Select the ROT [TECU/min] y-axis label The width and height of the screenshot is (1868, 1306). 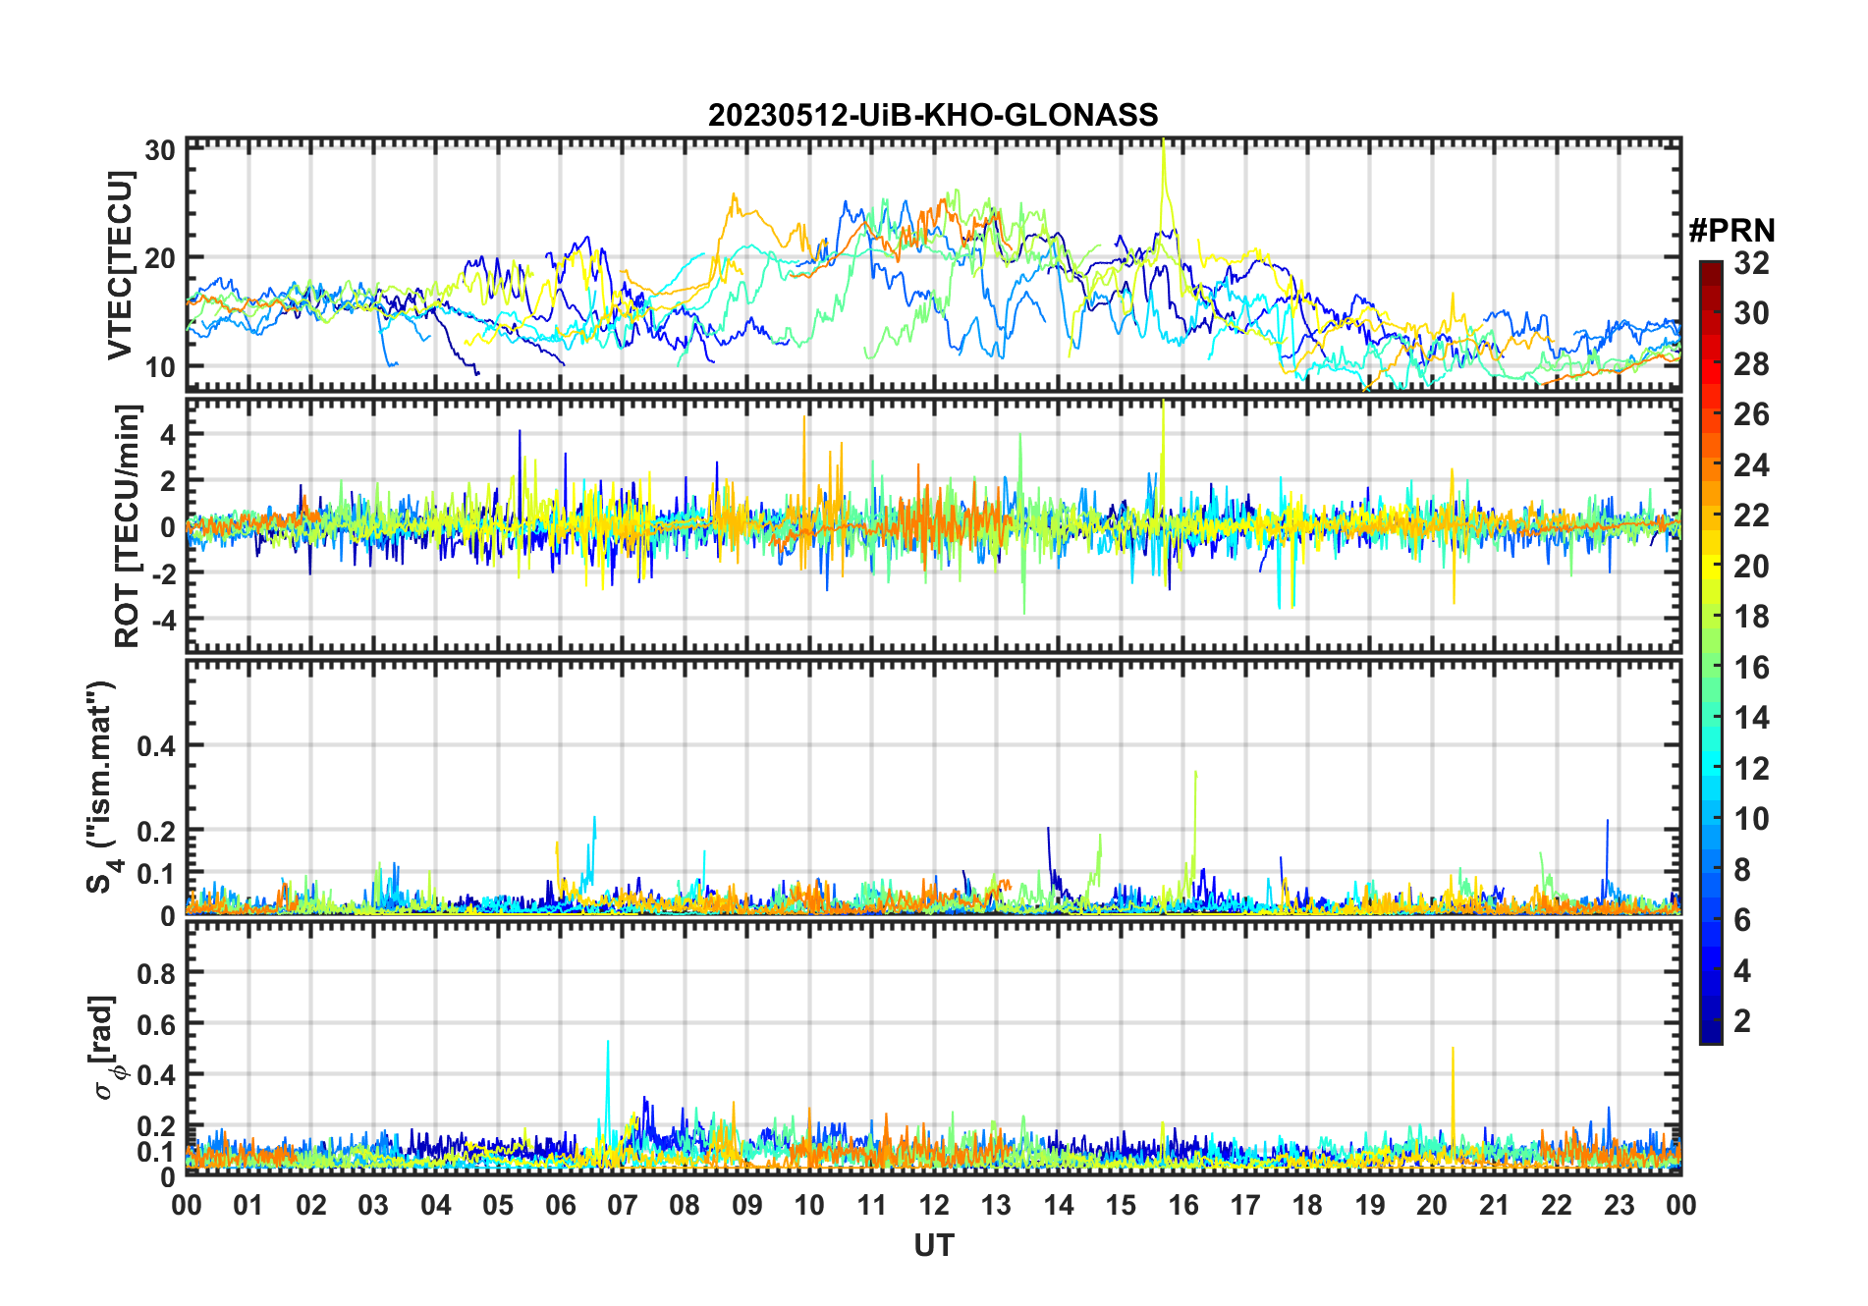click(128, 525)
